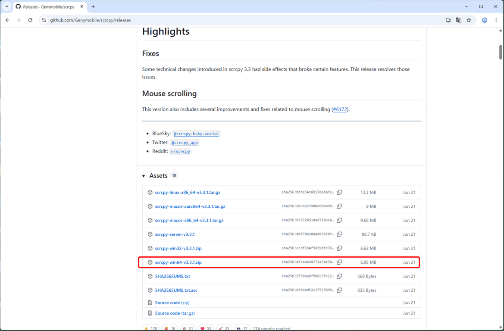Open the tab search dropdown arrow
Screen dimensions: 504x331
(7, 6)
